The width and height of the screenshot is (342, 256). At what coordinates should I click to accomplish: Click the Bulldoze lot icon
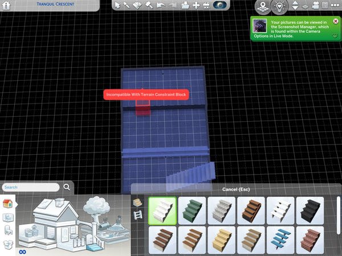coord(206,5)
